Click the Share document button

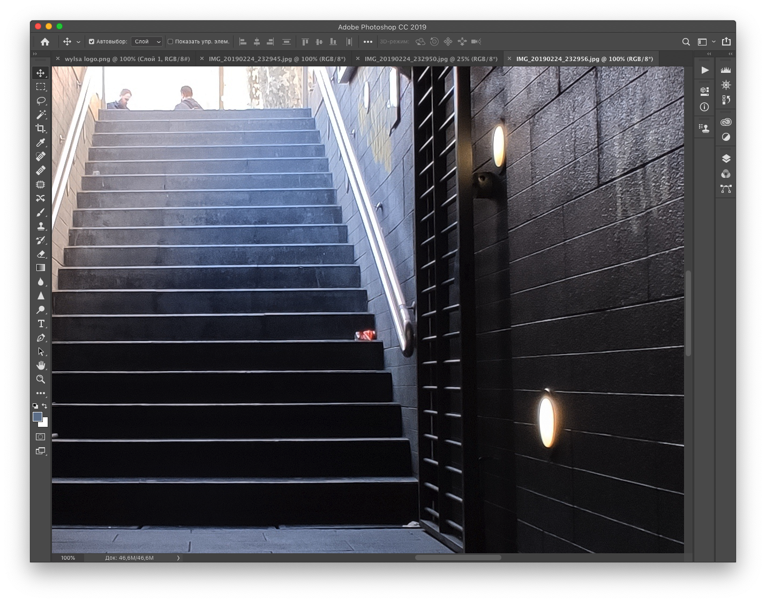[726, 42]
